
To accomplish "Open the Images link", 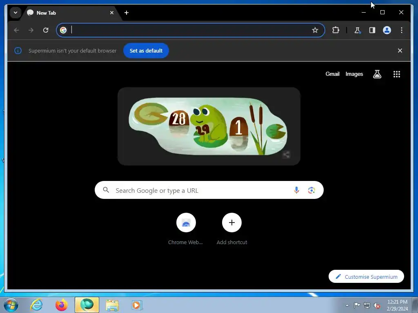I will pos(354,74).
